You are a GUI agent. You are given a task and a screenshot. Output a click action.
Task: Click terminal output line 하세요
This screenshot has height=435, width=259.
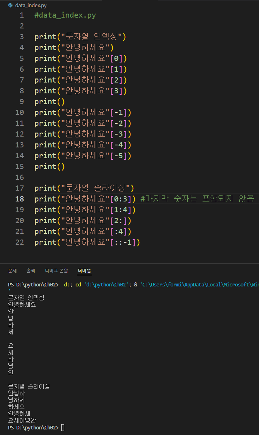click(16, 407)
